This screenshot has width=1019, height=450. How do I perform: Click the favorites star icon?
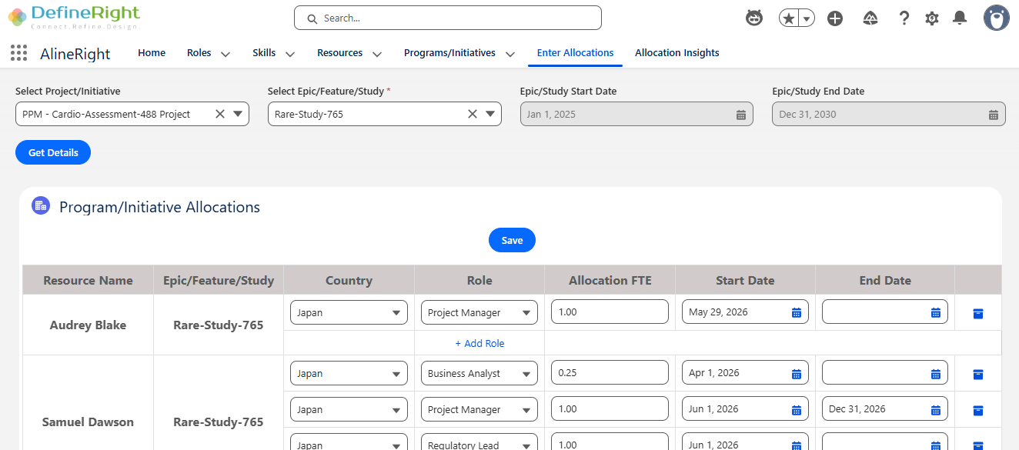[788, 18]
